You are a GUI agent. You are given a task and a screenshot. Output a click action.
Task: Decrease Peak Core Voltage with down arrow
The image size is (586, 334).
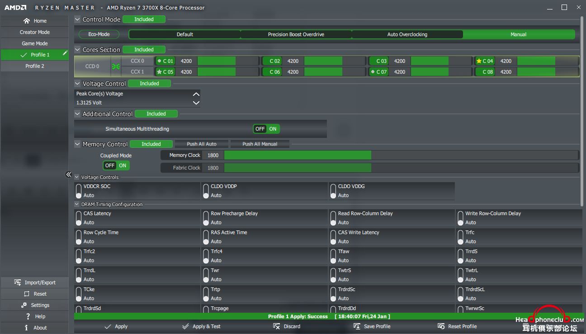(x=196, y=103)
